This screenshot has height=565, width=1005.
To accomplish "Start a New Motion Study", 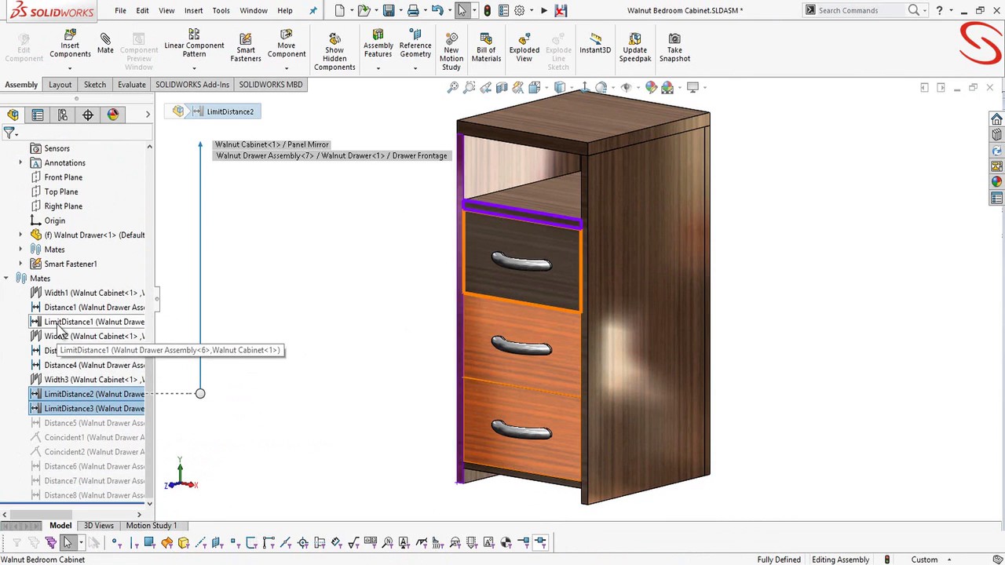I will pos(451,52).
